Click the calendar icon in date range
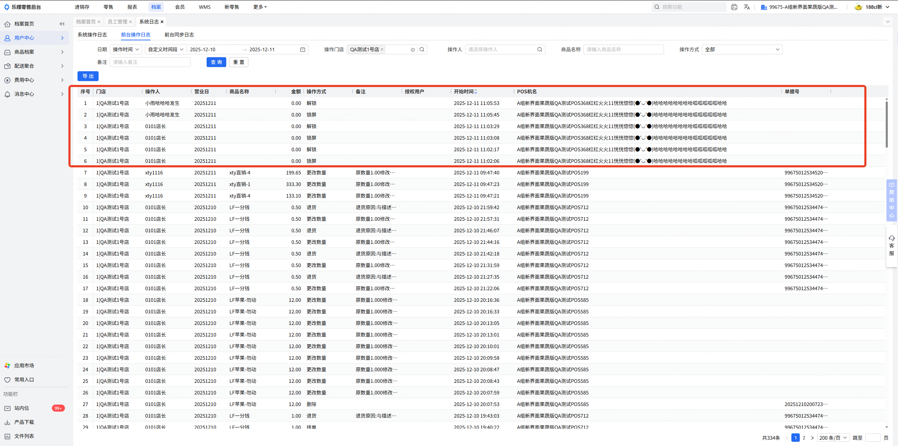The height and width of the screenshot is (446, 898). click(x=303, y=49)
